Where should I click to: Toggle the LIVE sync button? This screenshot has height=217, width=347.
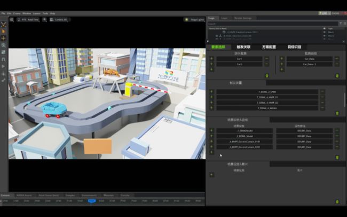(324, 13)
